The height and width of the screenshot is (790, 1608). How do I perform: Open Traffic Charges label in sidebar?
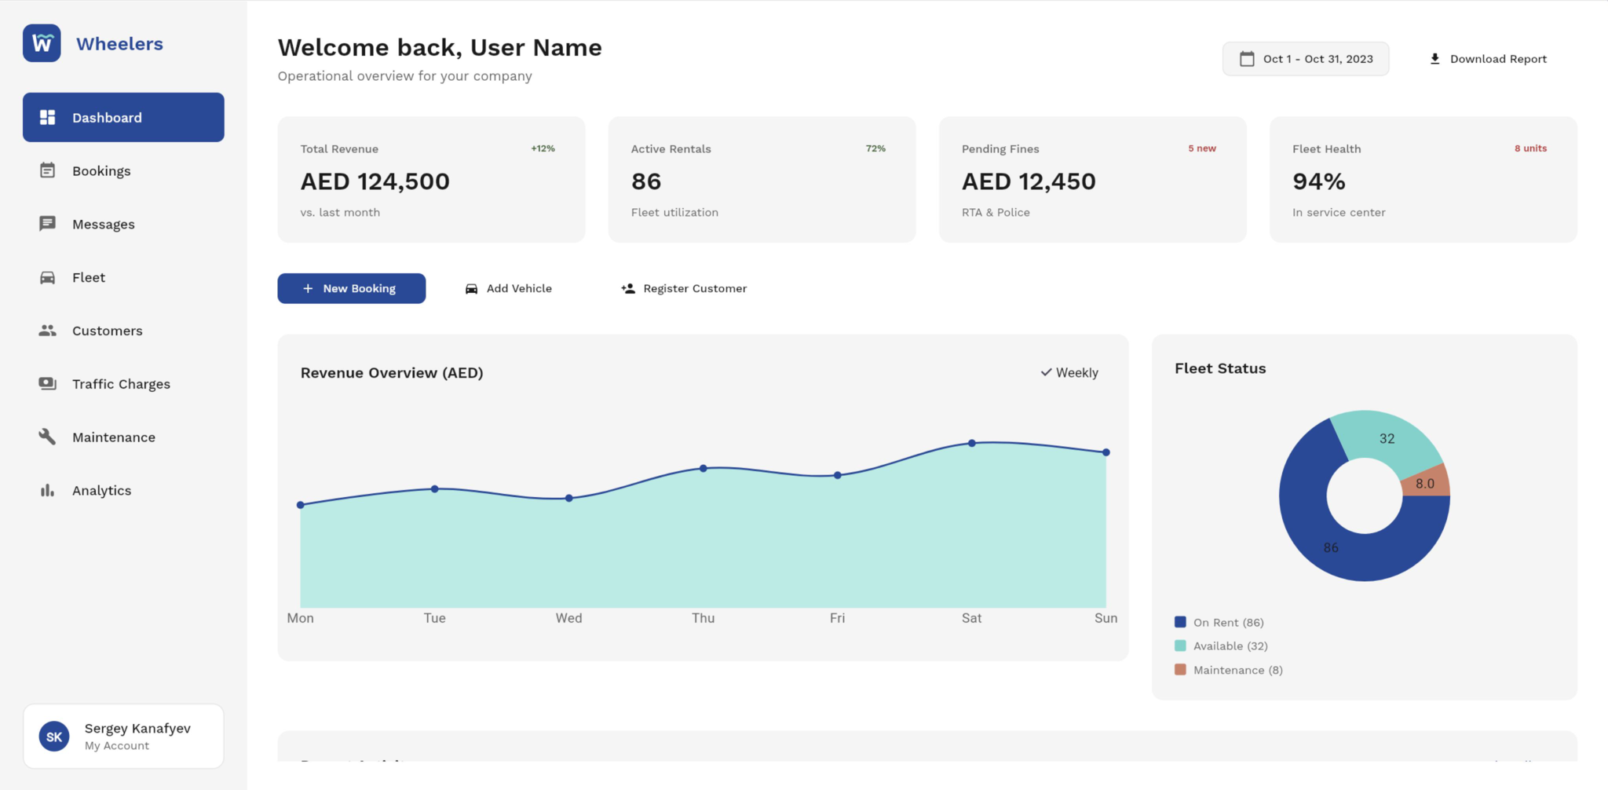coord(121,384)
